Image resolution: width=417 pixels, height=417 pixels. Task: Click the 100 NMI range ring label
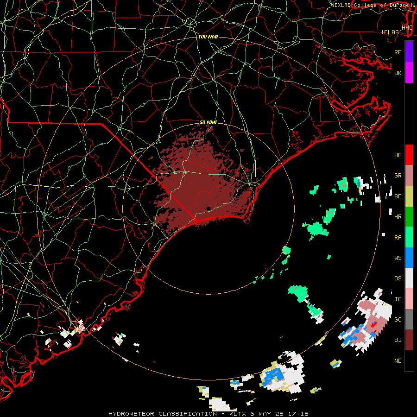coord(208,37)
